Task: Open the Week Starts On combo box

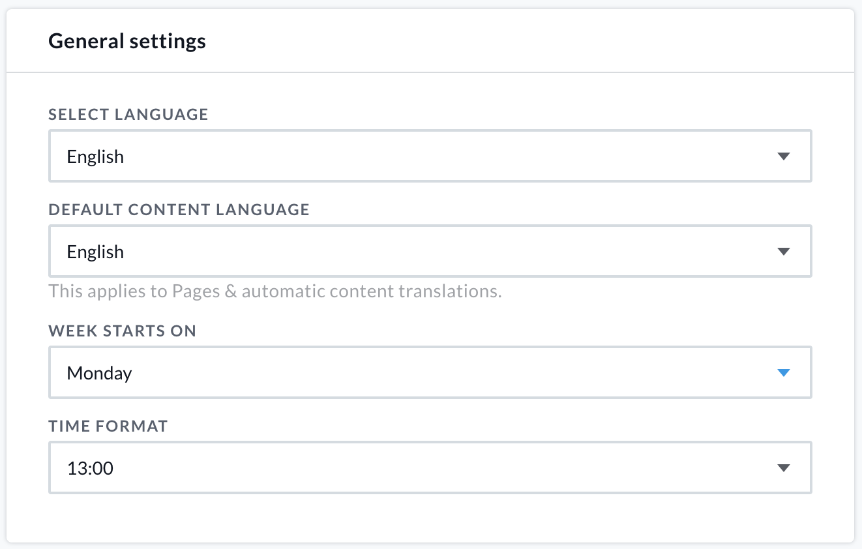Action: [x=430, y=373]
